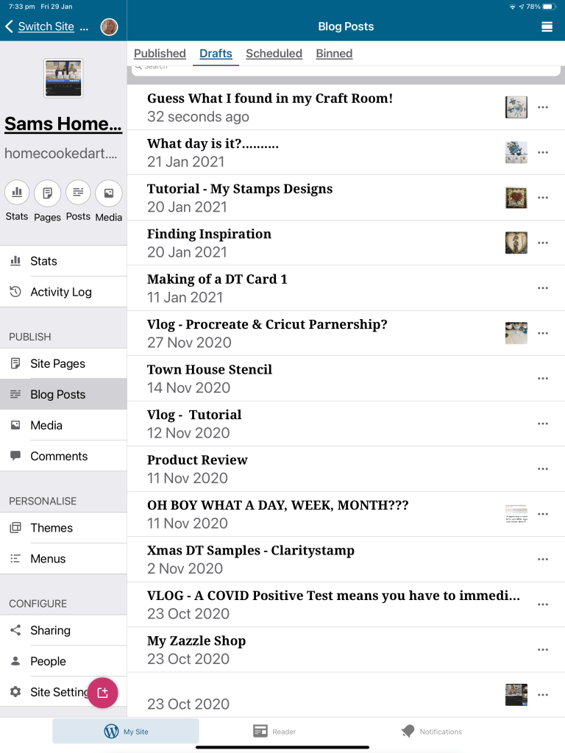565x753 pixels.
Task: Open the list layout icon in header
Action: click(547, 26)
